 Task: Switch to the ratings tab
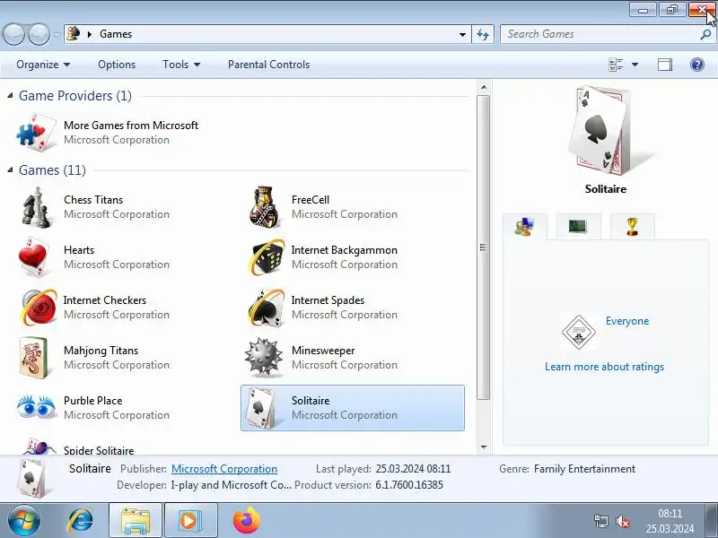pos(524,227)
